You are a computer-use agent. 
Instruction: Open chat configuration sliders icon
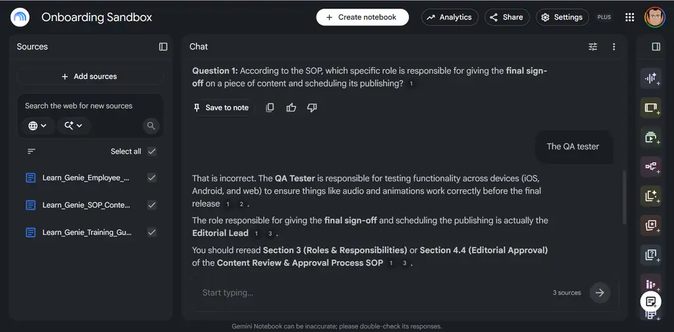pyautogui.click(x=593, y=47)
